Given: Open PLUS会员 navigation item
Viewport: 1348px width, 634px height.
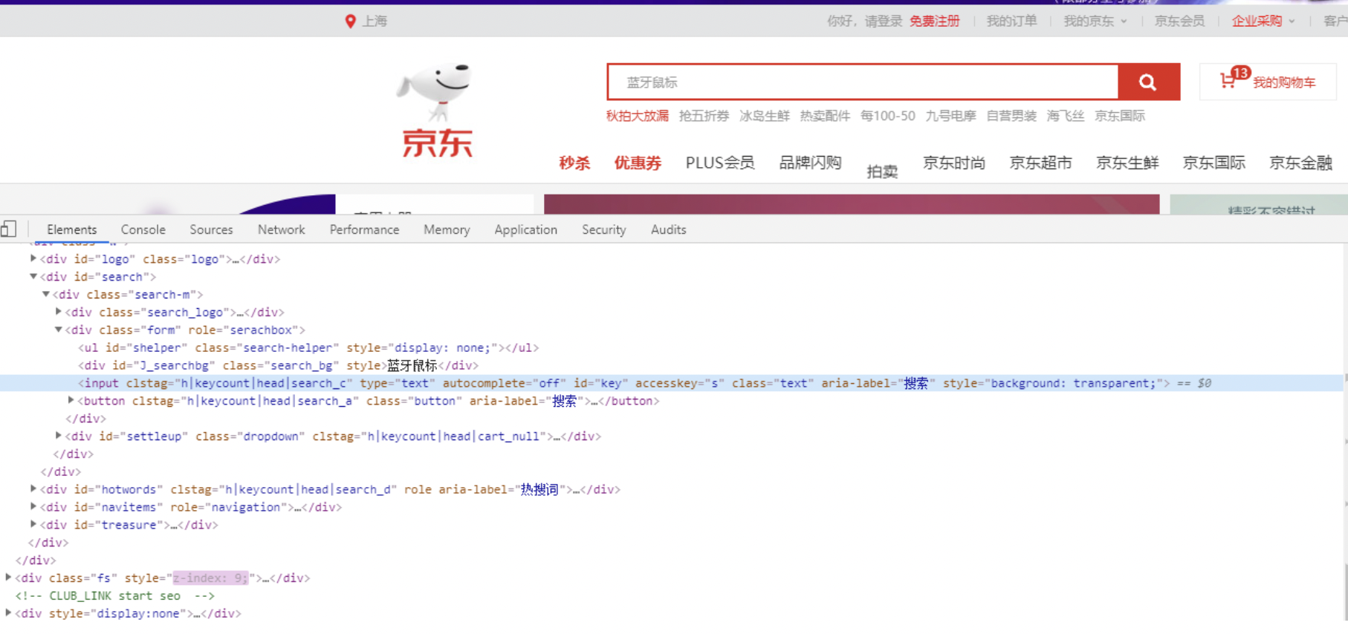Looking at the screenshot, I should tap(720, 163).
